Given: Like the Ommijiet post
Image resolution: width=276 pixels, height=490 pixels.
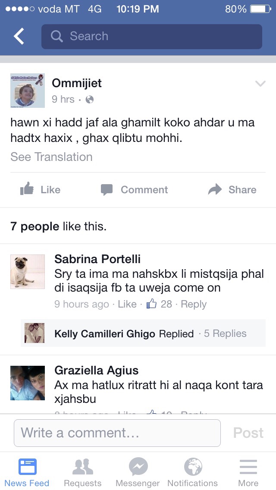Looking at the screenshot, I should coord(41,190).
